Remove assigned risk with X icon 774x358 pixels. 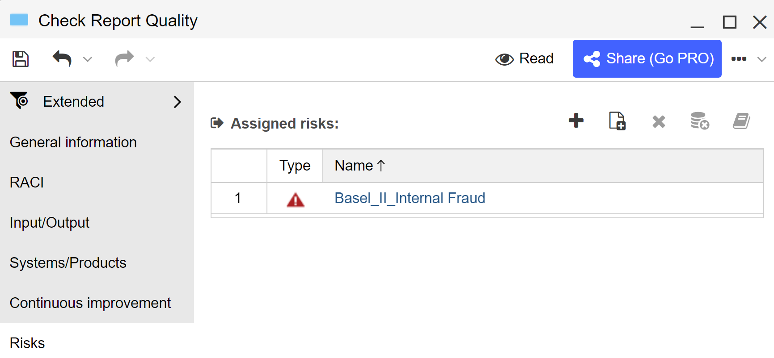(x=659, y=121)
